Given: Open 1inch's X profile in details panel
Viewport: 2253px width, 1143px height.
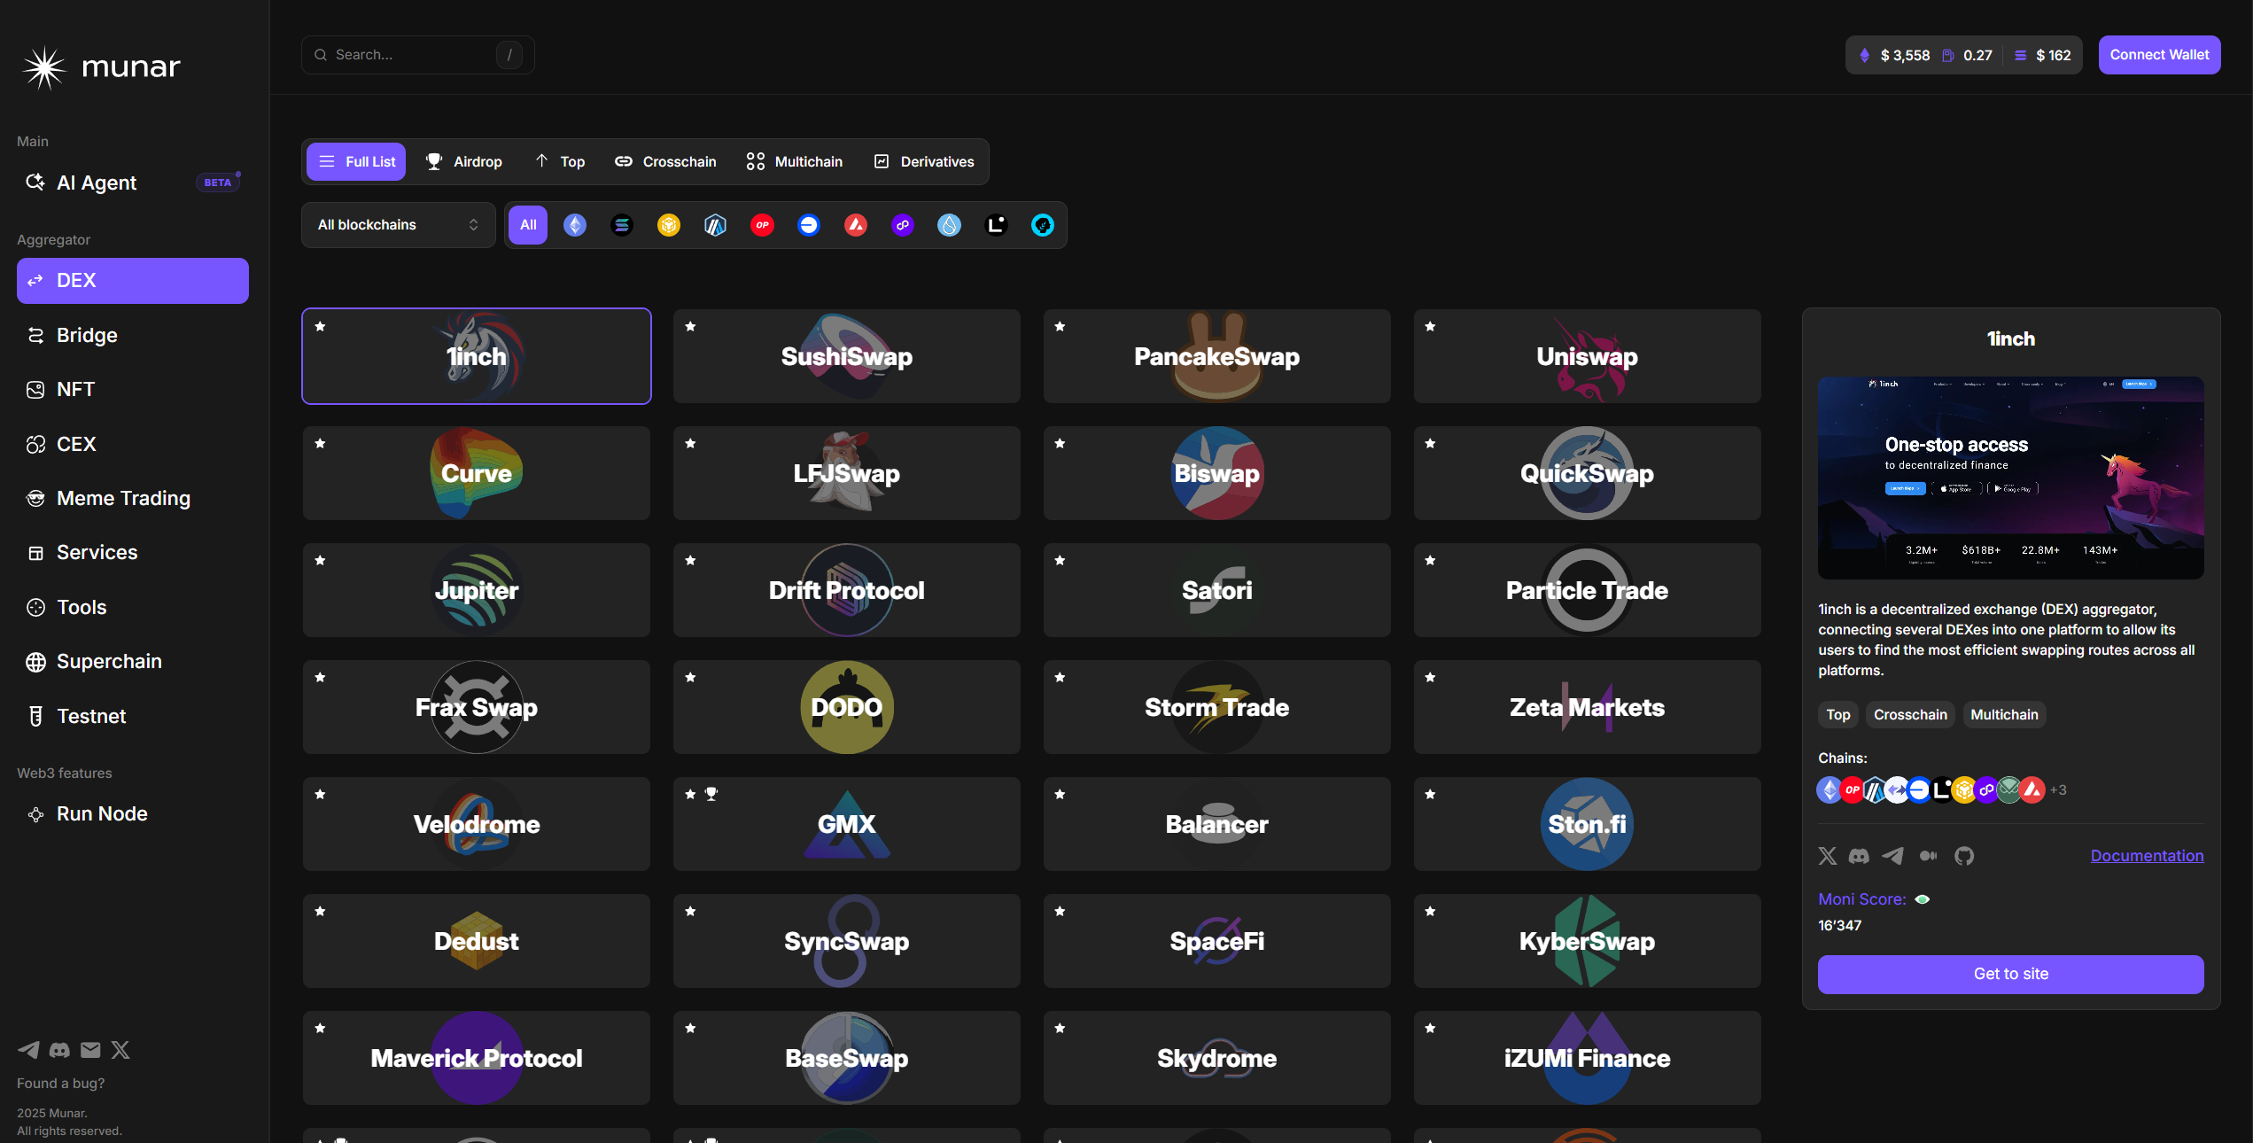Looking at the screenshot, I should coord(1828,856).
